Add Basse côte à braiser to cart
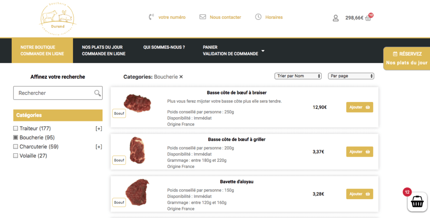430x218 pixels. pos(359,107)
